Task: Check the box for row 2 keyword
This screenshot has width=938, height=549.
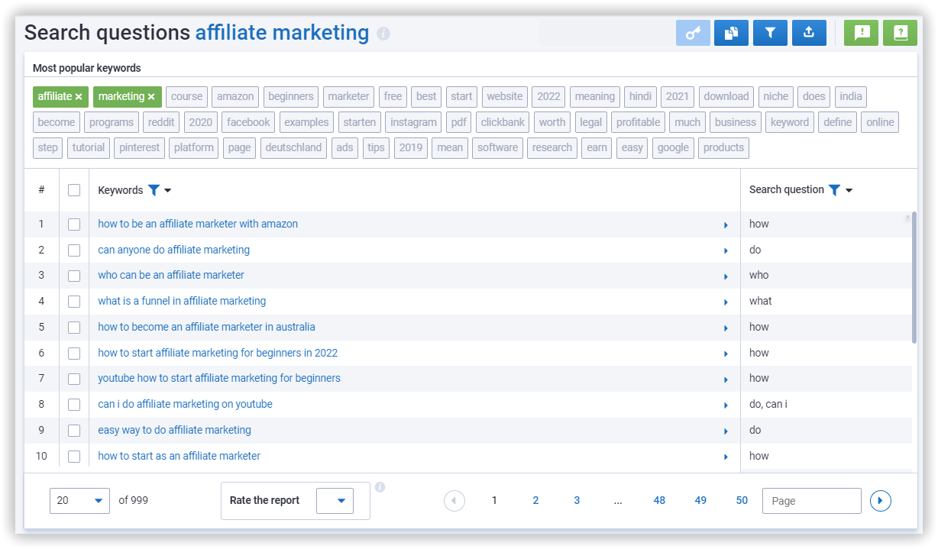Action: pos(74,250)
